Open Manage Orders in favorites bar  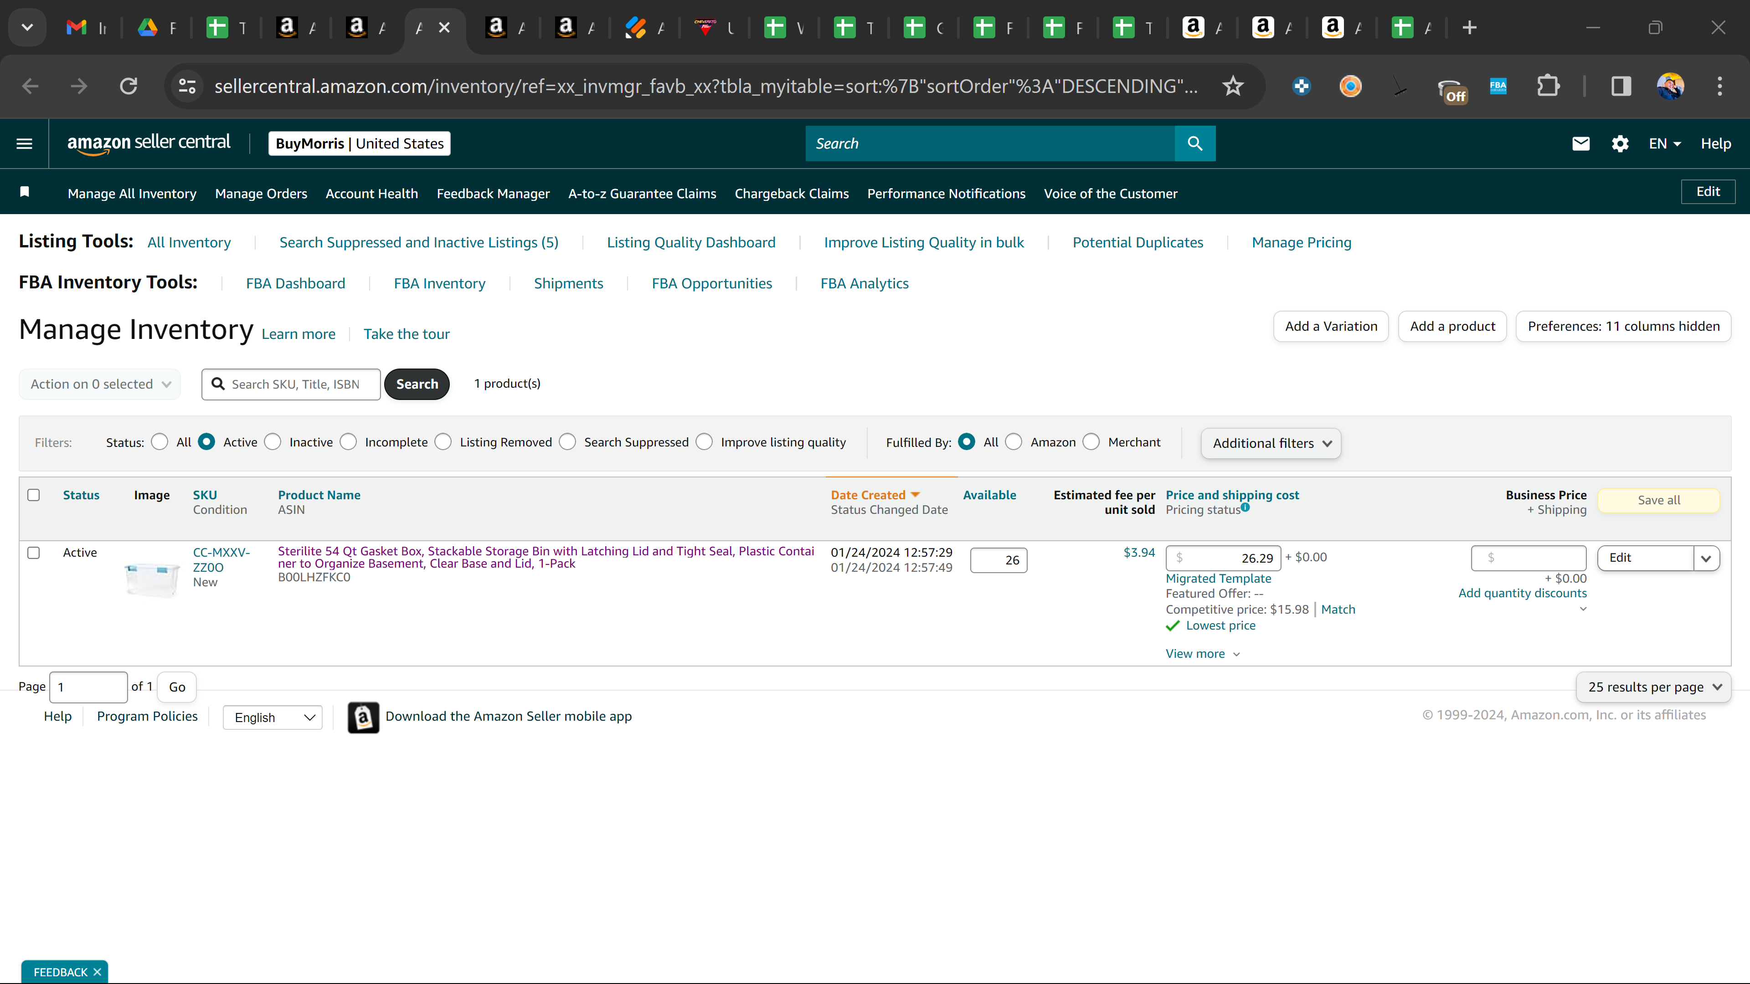tap(261, 194)
